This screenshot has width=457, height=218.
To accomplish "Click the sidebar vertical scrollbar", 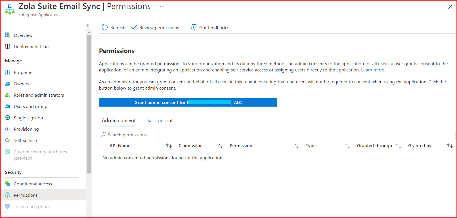I will coord(89,104).
